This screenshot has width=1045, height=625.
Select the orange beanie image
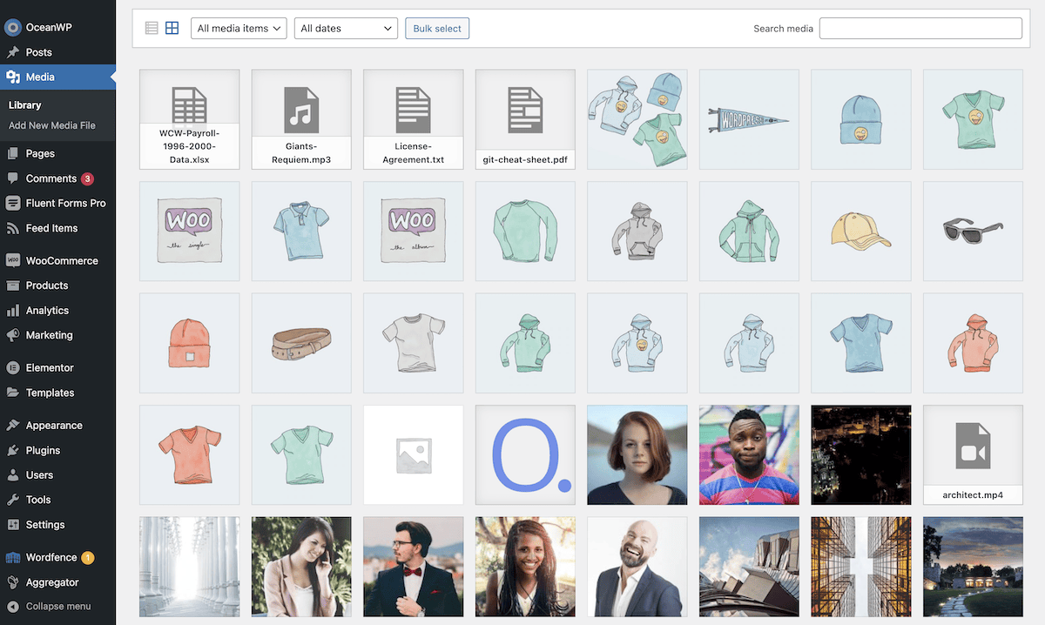(190, 343)
